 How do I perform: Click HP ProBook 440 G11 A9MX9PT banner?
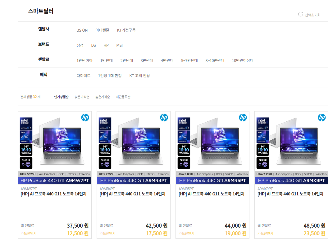click(291, 181)
